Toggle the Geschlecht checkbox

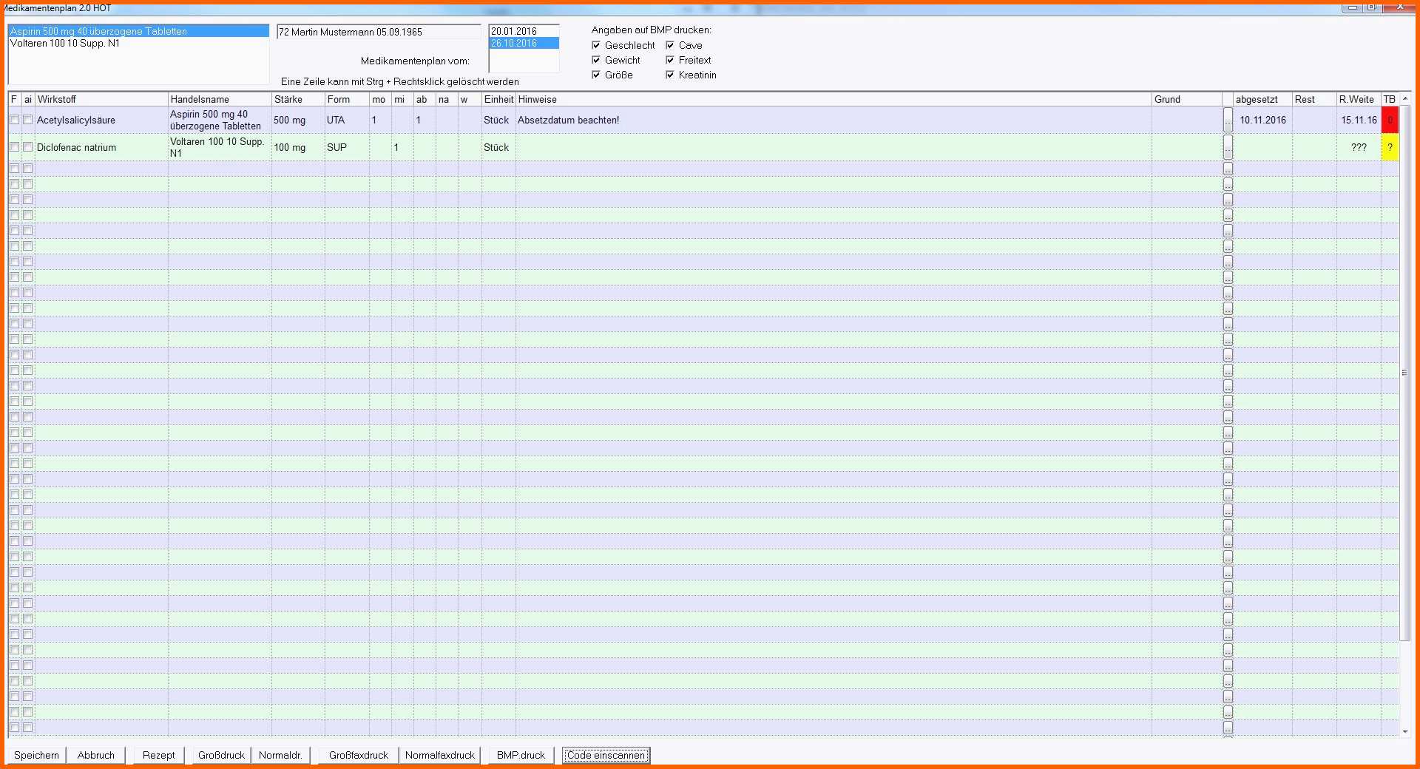pyautogui.click(x=596, y=45)
